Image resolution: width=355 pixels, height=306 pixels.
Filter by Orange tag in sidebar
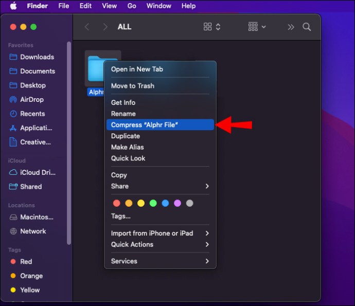[27, 276]
